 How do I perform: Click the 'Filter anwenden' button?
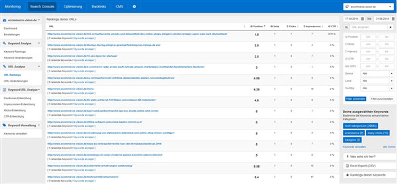tap(355, 99)
